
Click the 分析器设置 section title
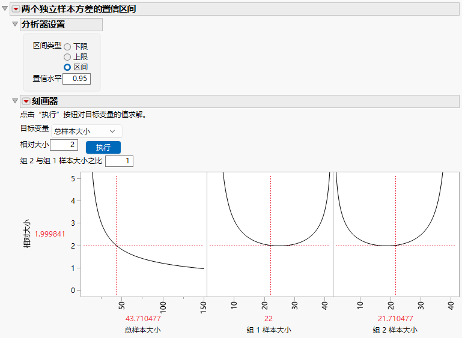click(43, 25)
